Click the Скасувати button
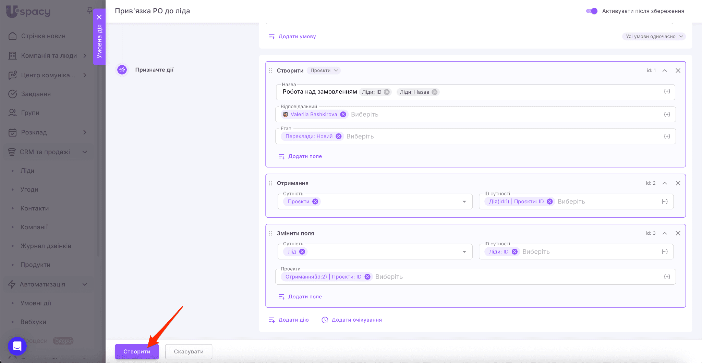The height and width of the screenshot is (363, 702). [189, 351]
